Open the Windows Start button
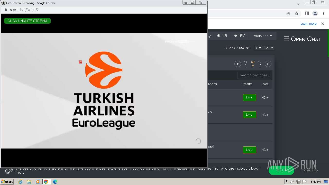The width and height of the screenshot is (329, 185). pyautogui.click(x=7, y=182)
